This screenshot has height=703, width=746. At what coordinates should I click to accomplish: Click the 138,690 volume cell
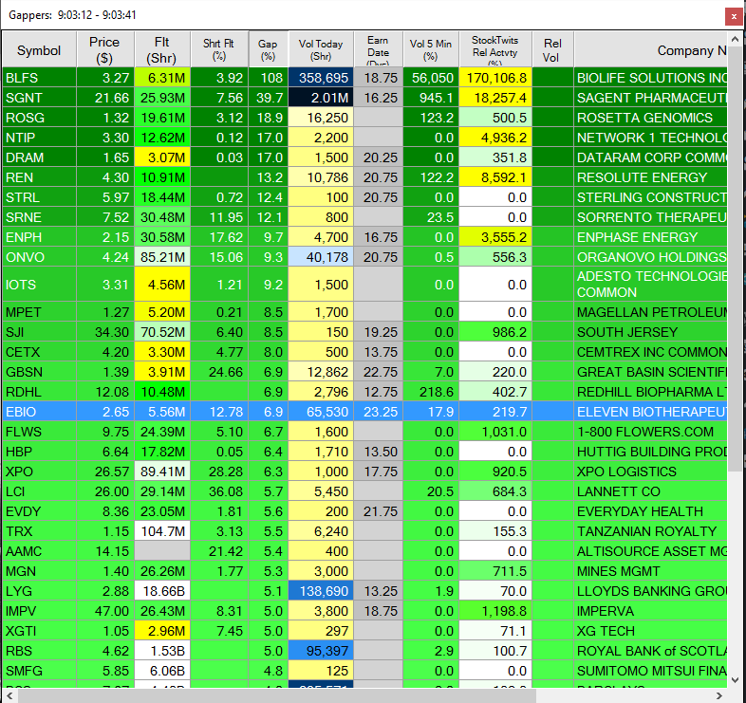pos(321,591)
